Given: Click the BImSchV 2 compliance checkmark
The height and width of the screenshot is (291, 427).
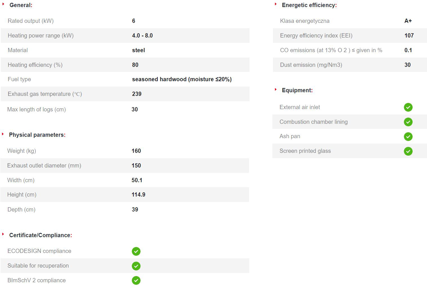Looking at the screenshot, I should coord(136,281).
